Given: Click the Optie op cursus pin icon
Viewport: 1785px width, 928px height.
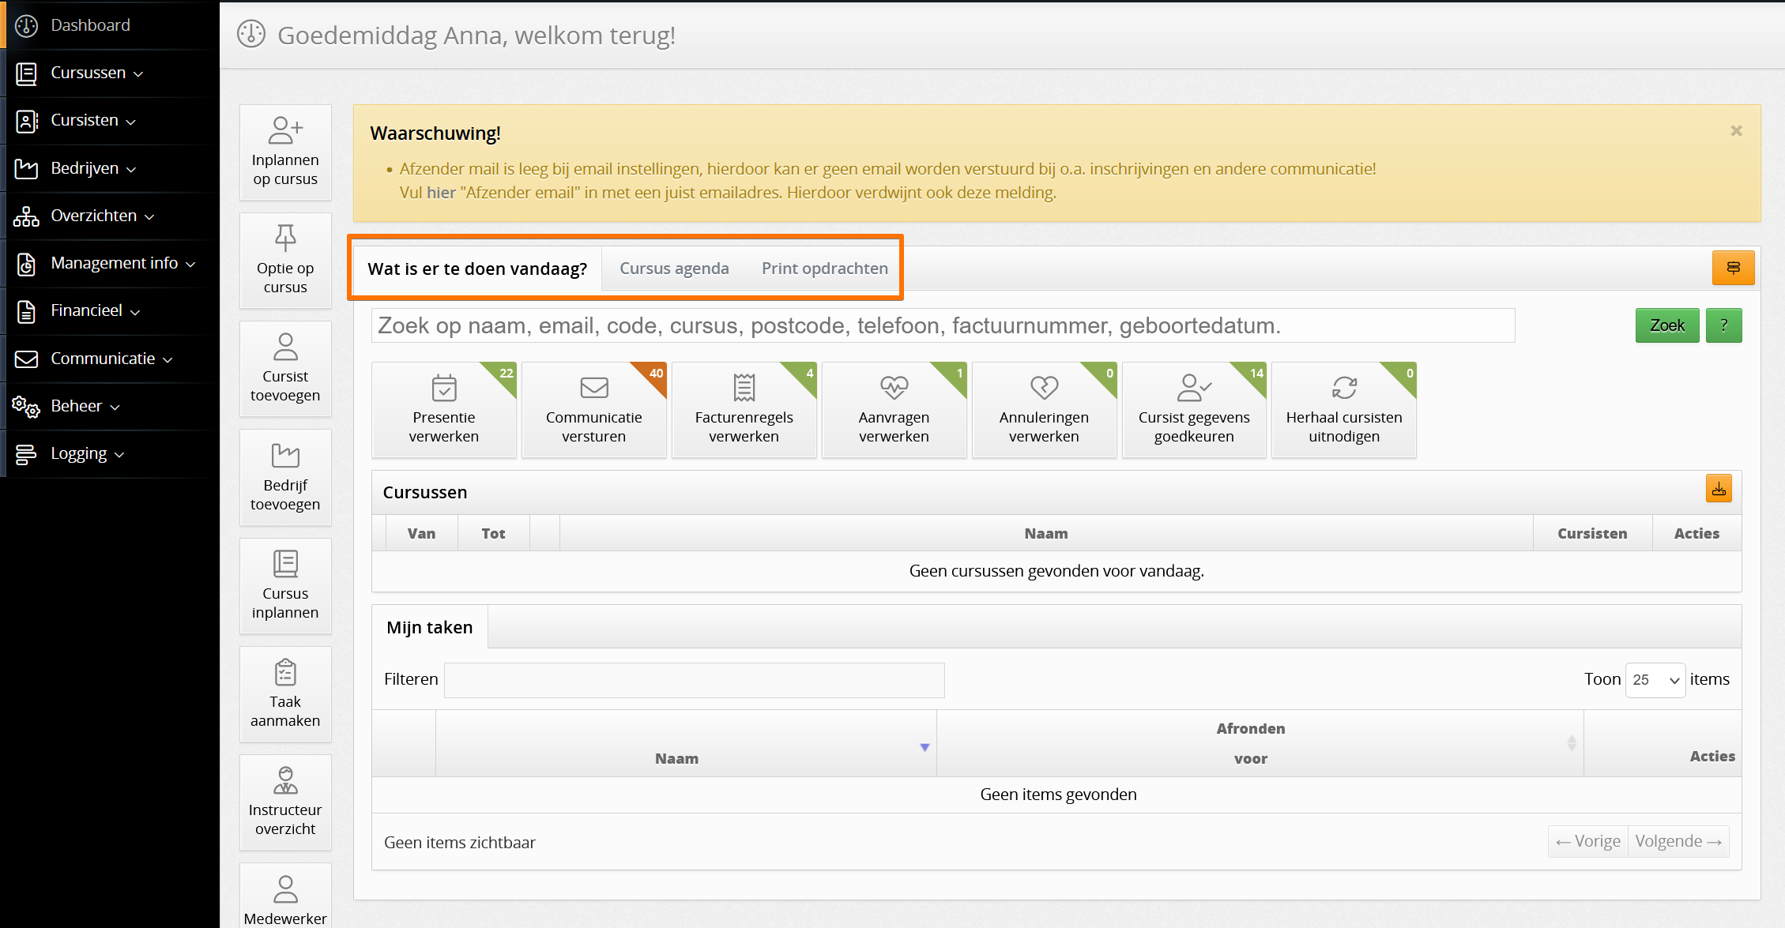Looking at the screenshot, I should [285, 237].
